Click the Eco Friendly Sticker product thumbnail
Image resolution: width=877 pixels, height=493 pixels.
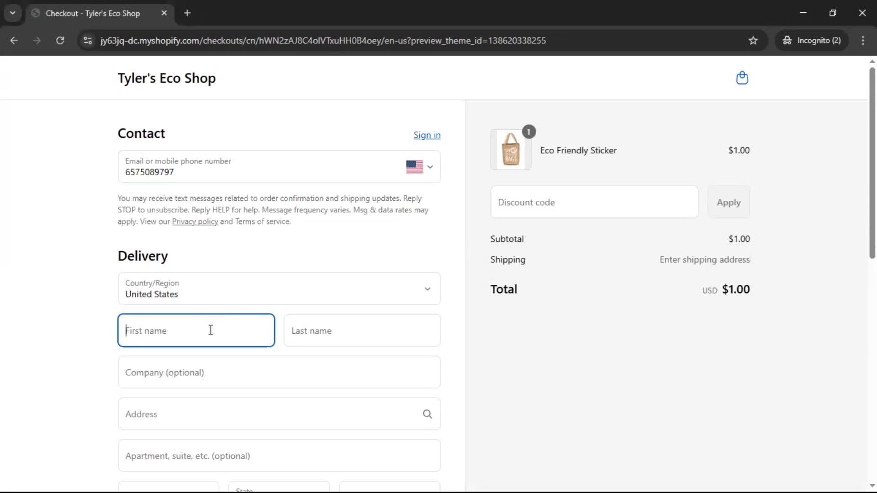tap(510, 150)
